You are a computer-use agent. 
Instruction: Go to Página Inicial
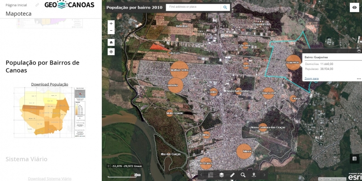pos(16,5)
